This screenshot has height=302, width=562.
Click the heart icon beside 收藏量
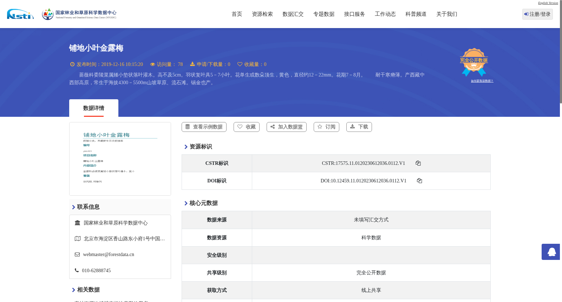(240, 64)
